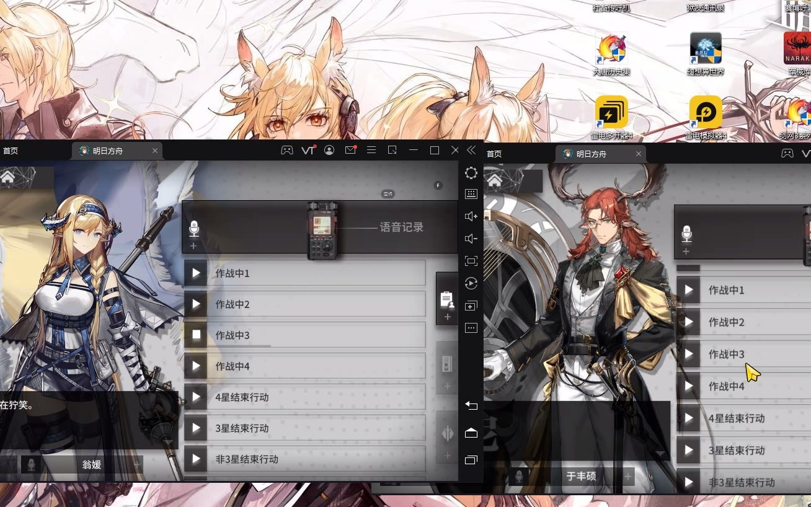Open settings gear in left emulator sidebar
811x507 pixels.
click(x=471, y=173)
